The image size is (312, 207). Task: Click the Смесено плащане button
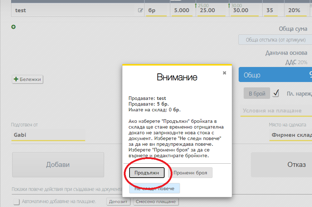click(x=156, y=202)
